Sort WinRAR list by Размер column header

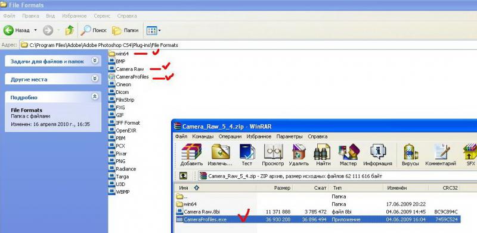[274, 188]
